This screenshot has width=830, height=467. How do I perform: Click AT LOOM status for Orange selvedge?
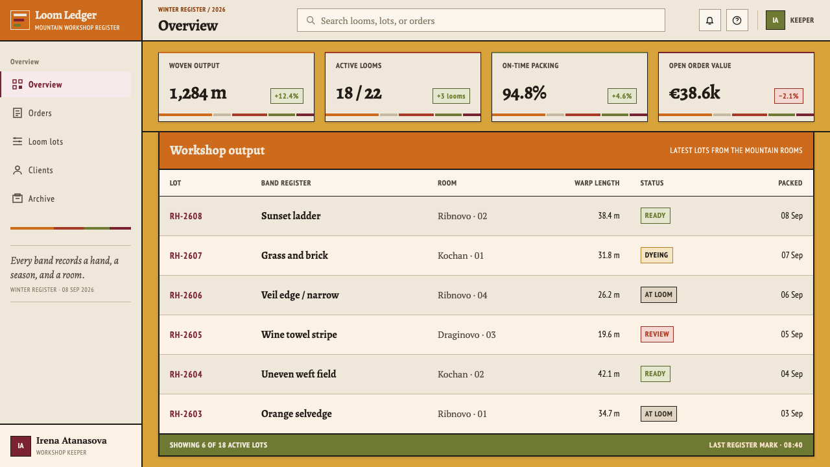(x=659, y=413)
